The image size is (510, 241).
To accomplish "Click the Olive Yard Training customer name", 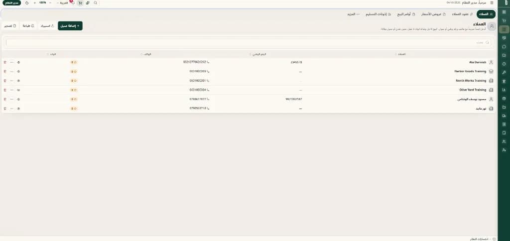I will [473, 90].
